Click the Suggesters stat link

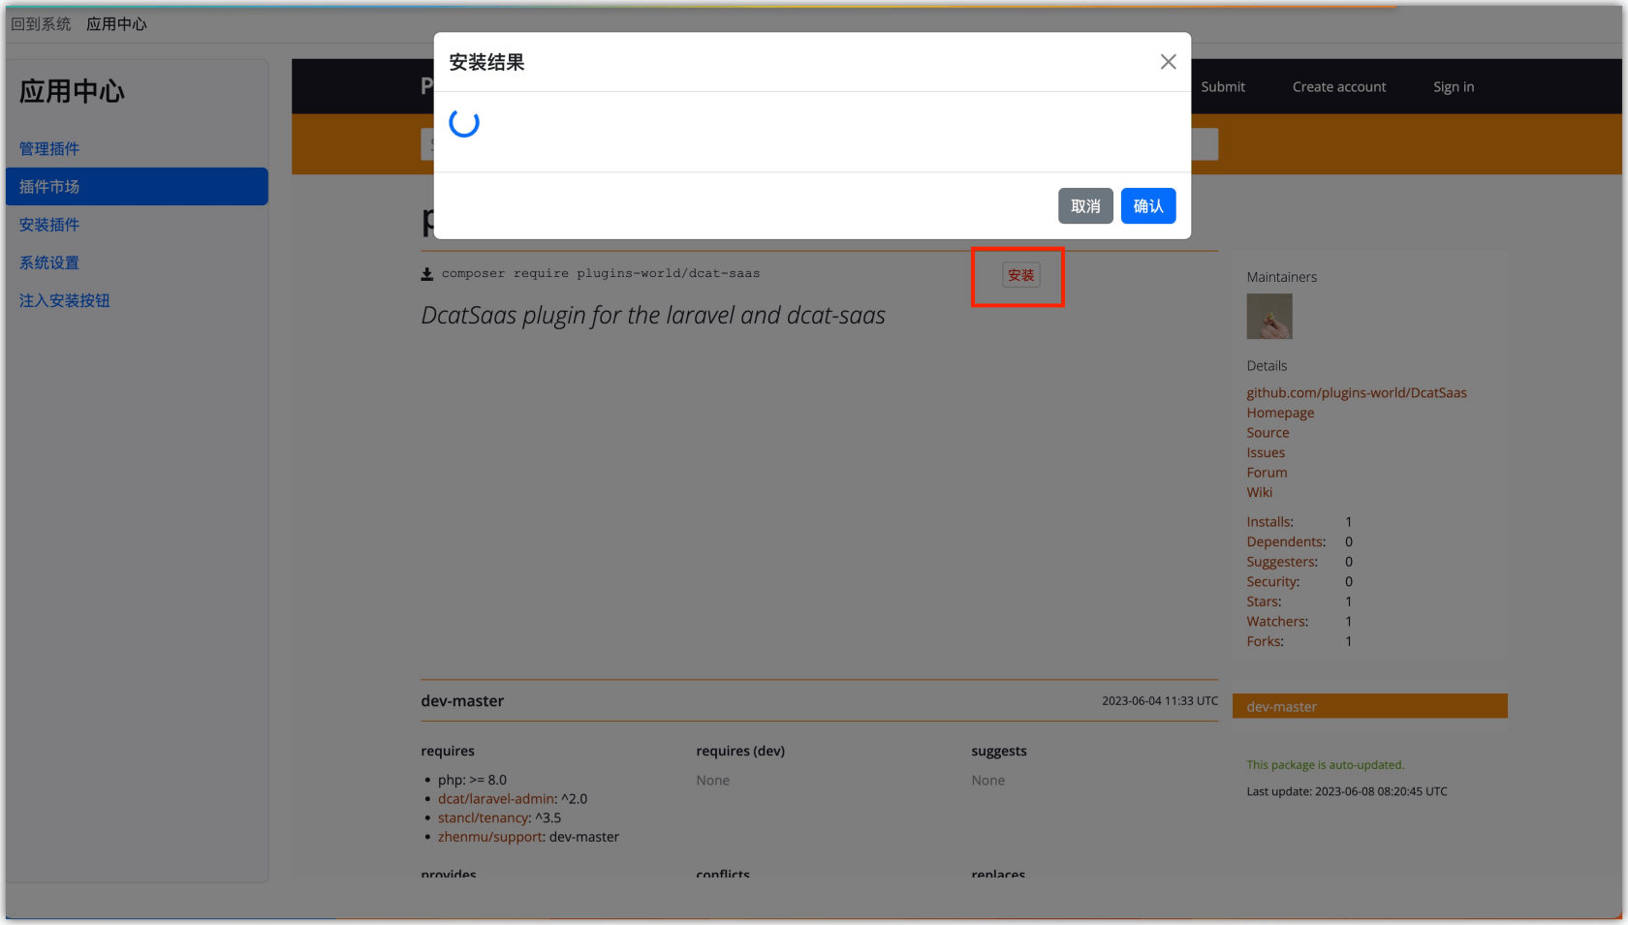coord(1282,562)
